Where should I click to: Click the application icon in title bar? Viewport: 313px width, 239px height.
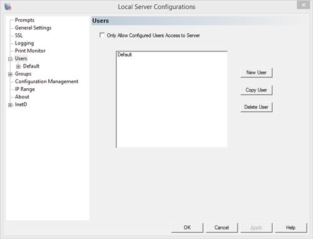point(8,7)
